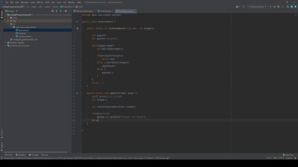298x167 pixels.
Task: Collapse the CodingProgramsInJavaV0.1 project root
Action: point(5,15)
